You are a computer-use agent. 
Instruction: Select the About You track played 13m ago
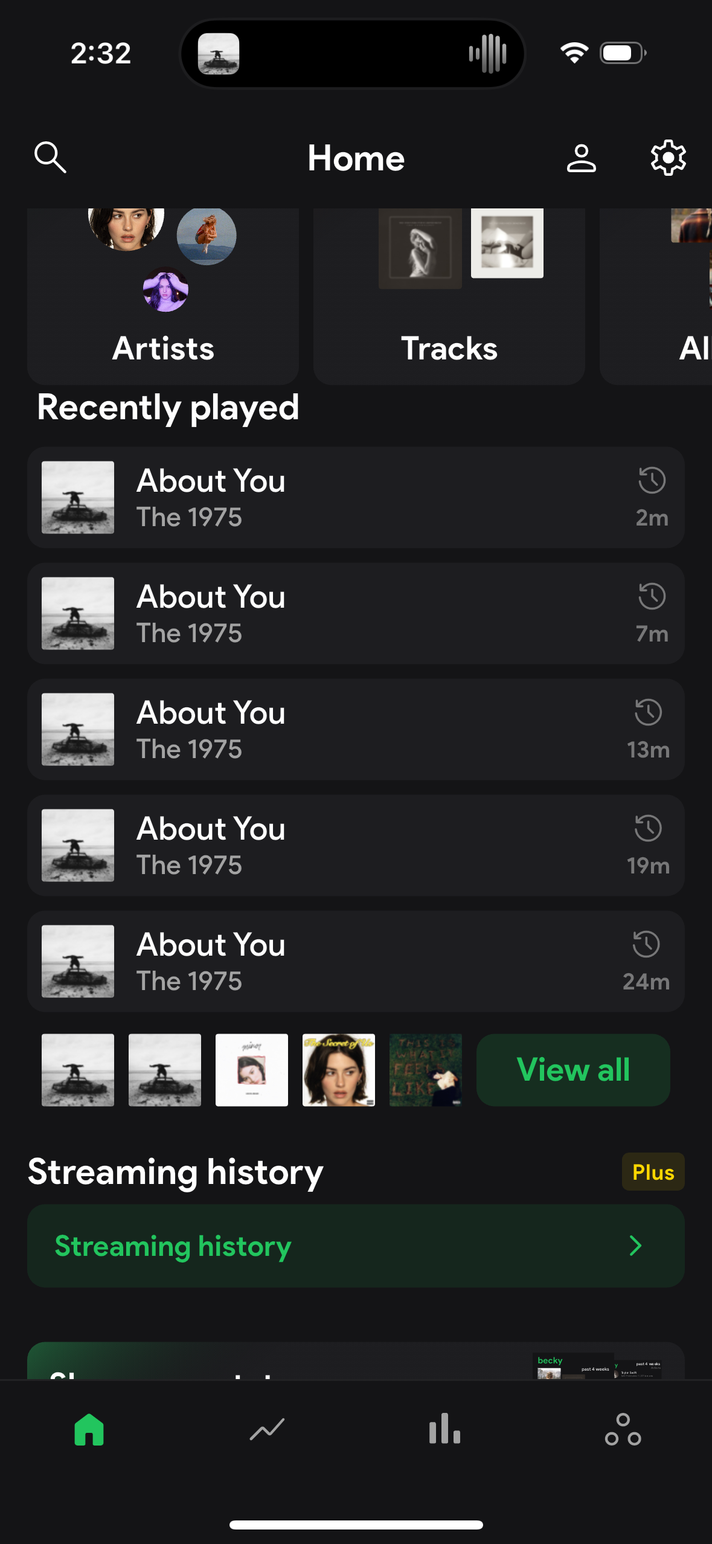356,730
